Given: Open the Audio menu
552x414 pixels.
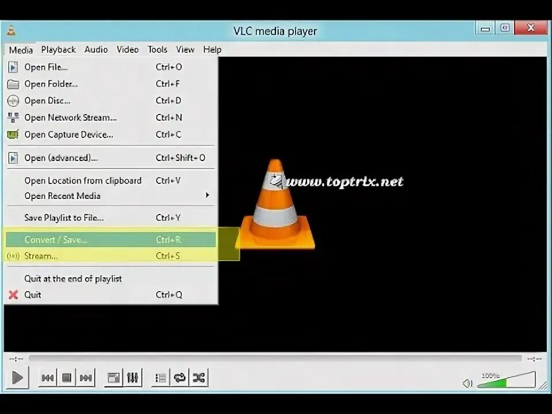Looking at the screenshot, I should pos(96,49).
